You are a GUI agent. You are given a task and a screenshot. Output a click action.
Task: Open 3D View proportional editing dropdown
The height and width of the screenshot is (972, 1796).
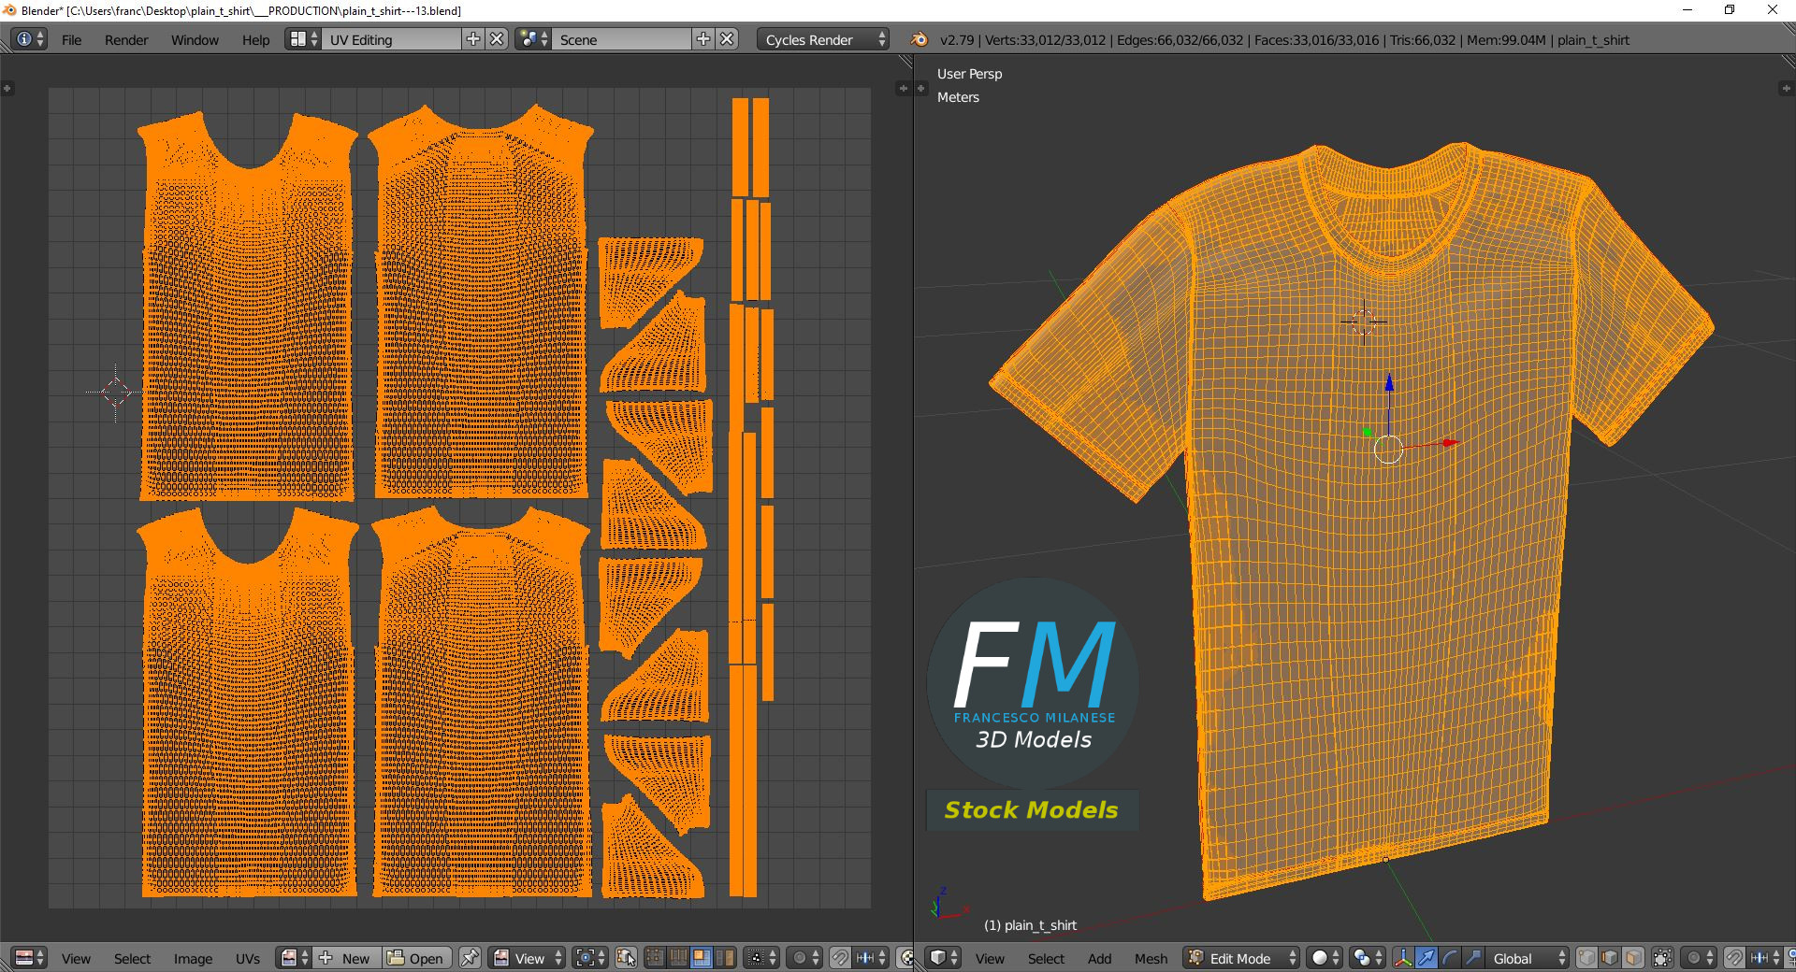pyautogui.click(x=1699, y=958)
